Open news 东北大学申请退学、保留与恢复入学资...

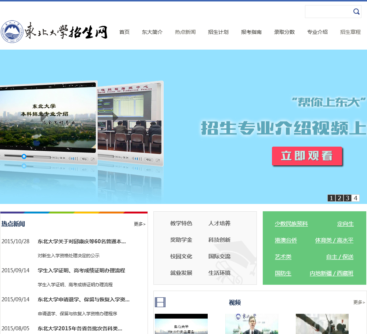pos(84,299)
